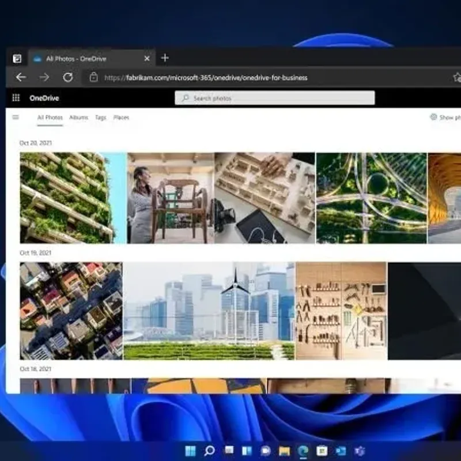Screen dimensions: 461x461
Task: Open Outlook from the taskbar
Action: point(341,451)
